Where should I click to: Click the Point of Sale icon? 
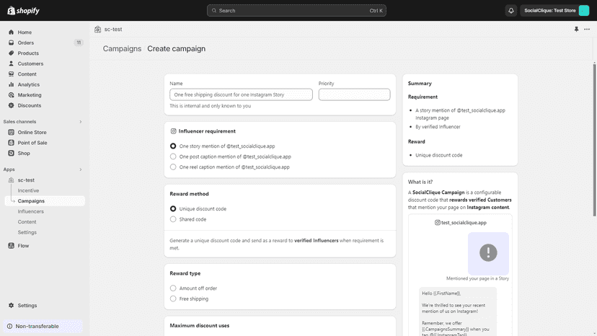pyautogui.click(x=11, y=143)
